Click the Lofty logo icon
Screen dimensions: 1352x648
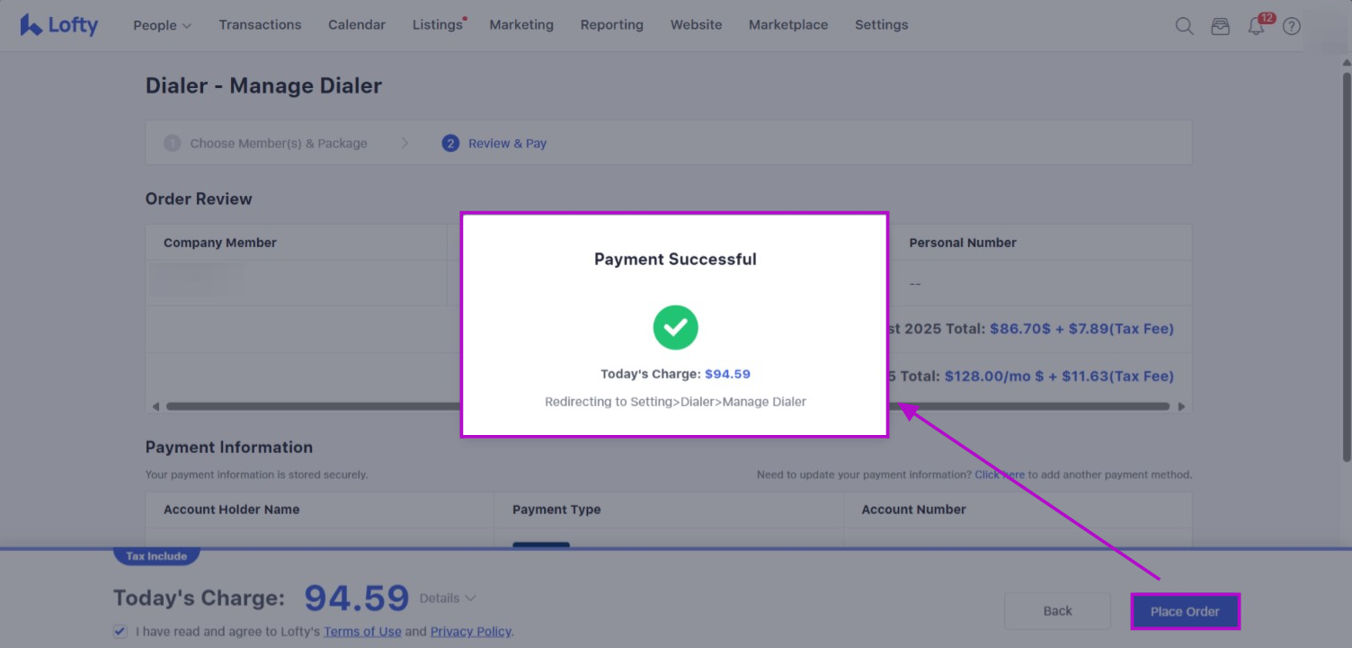pos(31,25)
